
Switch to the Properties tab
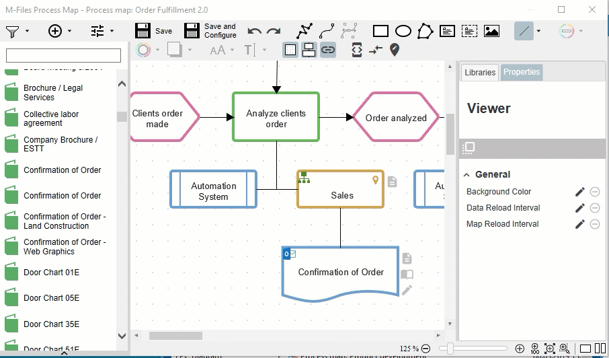(x=522, y=72)
